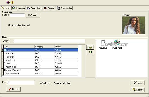Sort by the Theme column header
Viewport: 149px width, 97px height.
click(66, 47)
